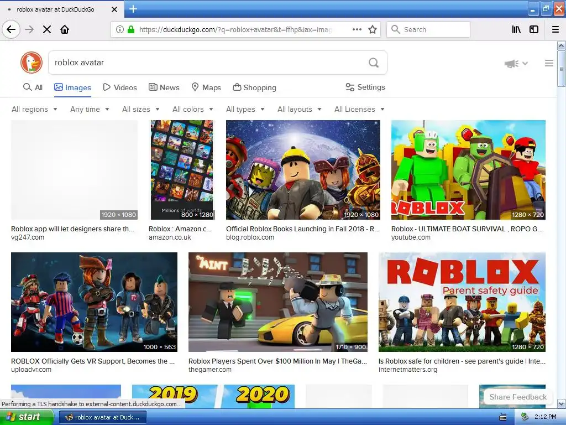Click the blog.roblox.com source link
The image size is (566, 425).
[x=250, y=237]
